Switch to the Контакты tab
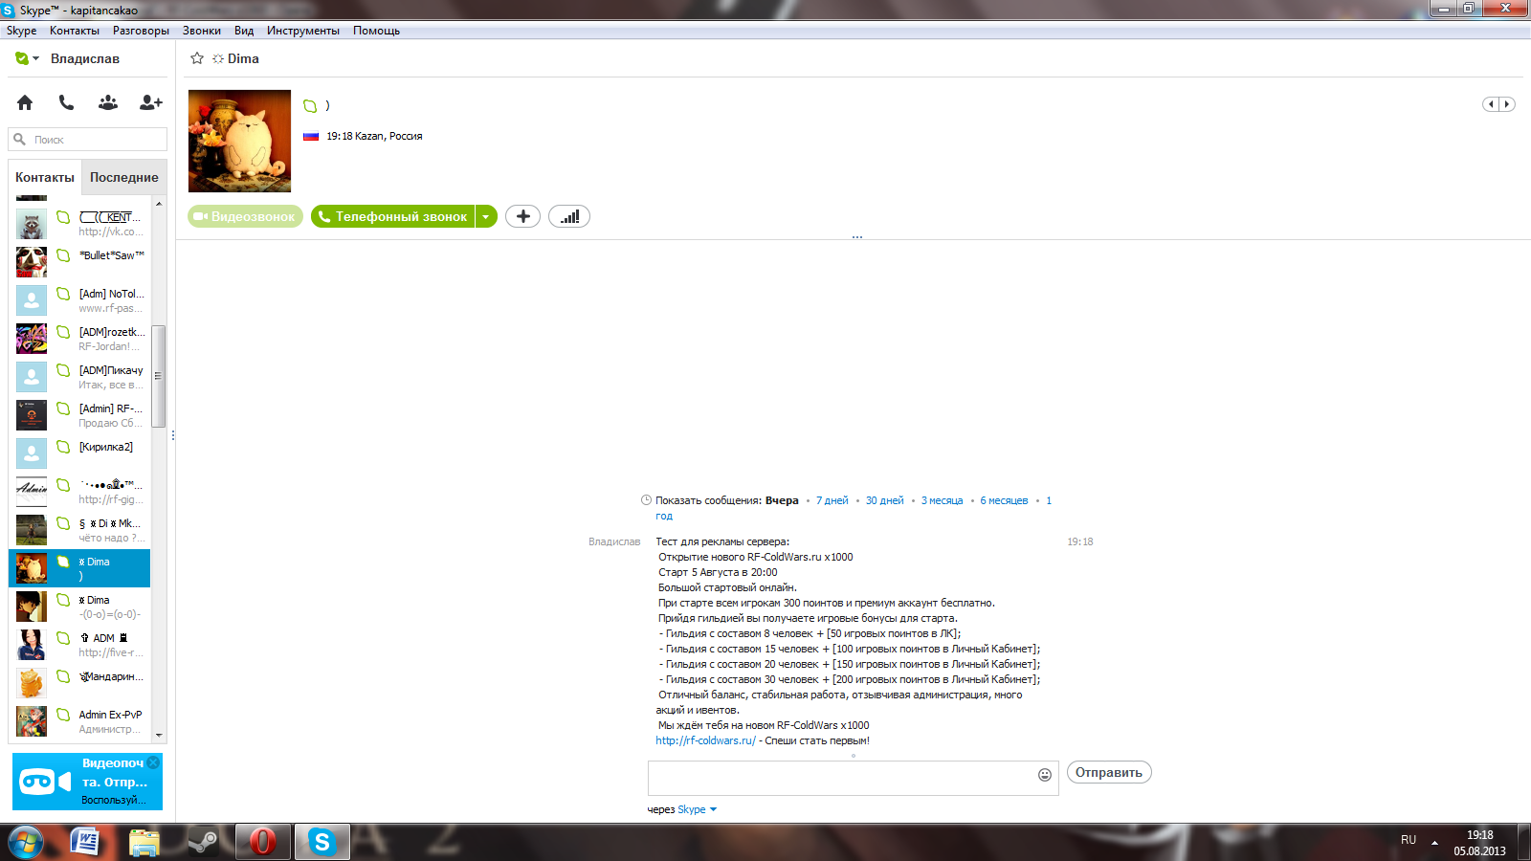 (x=45, y=177)
